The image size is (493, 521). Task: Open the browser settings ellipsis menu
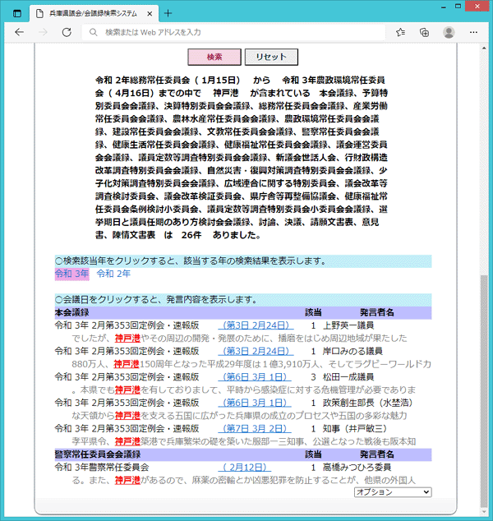474,32
